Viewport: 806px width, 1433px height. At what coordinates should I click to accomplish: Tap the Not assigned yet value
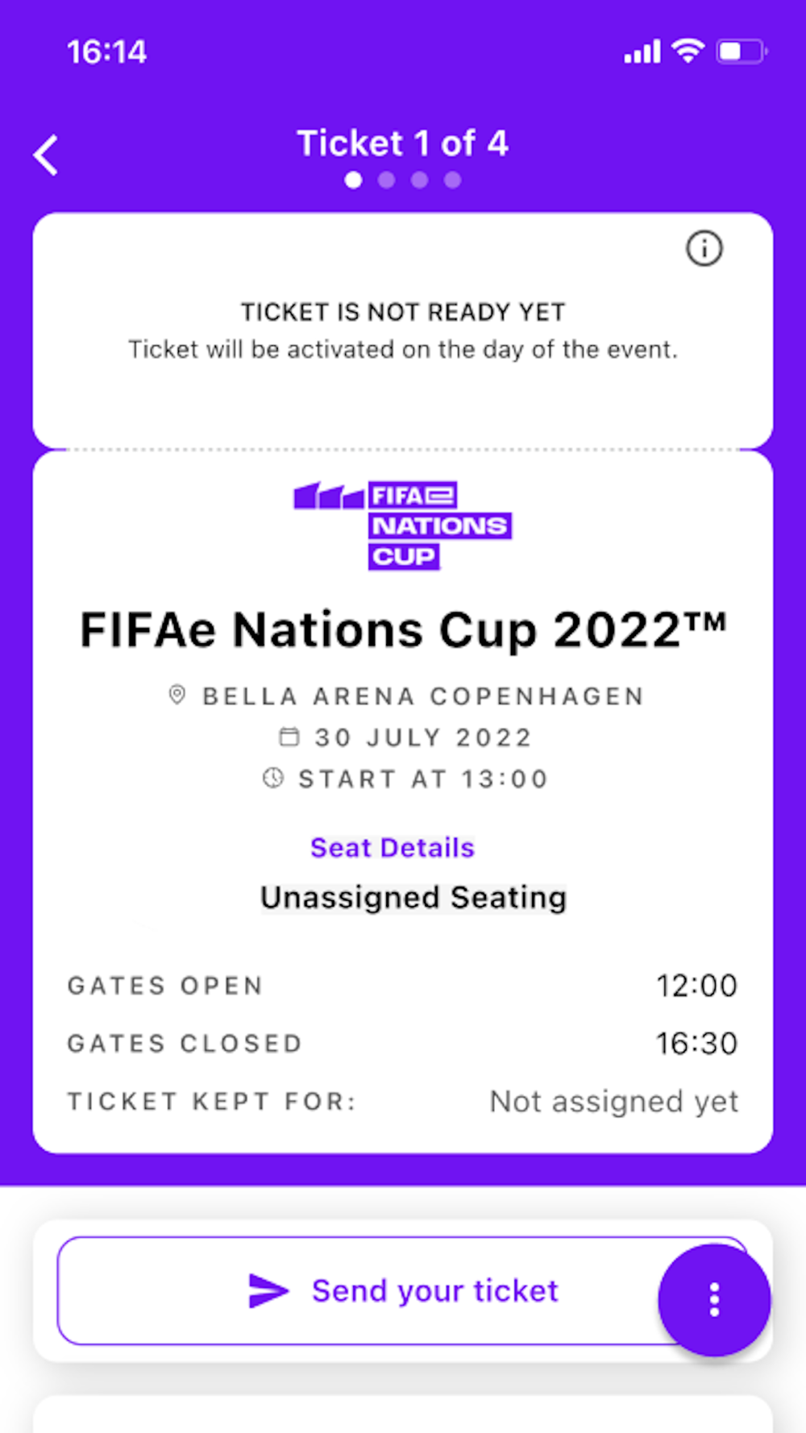pyautogui.click(x=614, y=1101)
